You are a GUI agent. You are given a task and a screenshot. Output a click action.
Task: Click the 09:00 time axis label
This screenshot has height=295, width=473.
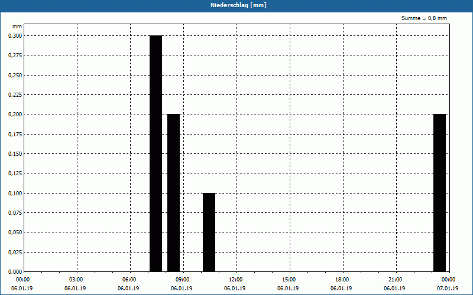[183, 280]
